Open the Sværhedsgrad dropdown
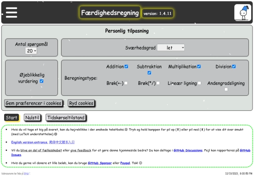Screen dimensions: 254x190 pos(171,48)
